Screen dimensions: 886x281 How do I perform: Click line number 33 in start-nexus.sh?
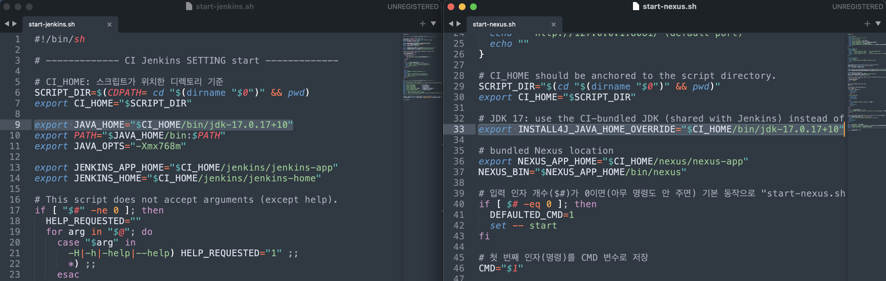[x=459, y=129]
